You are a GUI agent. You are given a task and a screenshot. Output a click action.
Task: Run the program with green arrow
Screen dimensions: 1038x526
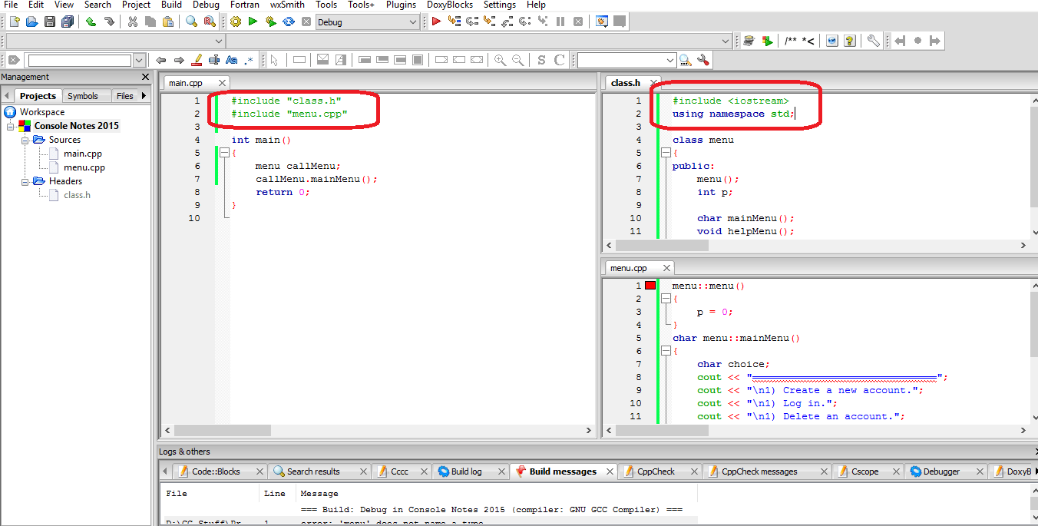point(253,22)
